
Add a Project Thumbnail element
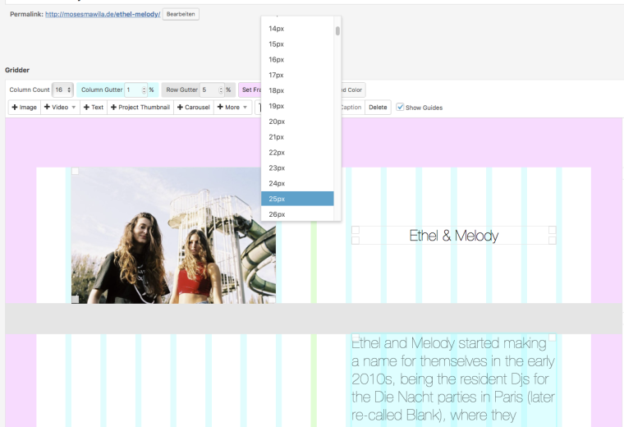click(140, 108)
